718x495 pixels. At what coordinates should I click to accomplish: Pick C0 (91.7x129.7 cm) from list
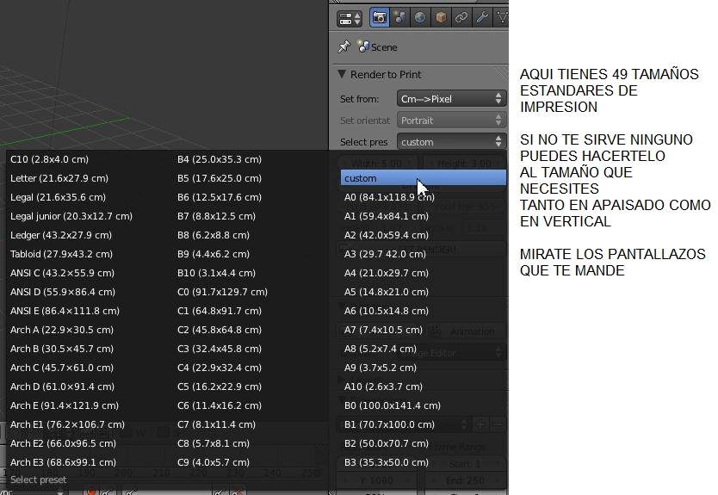(222, 292)
